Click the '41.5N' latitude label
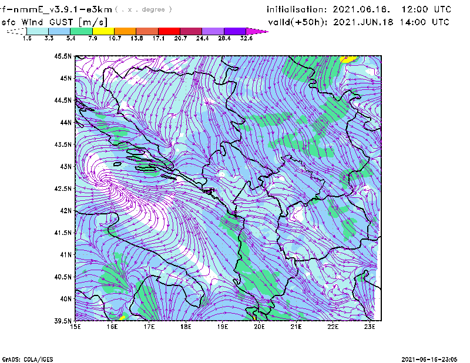Image resolution: width=470 pixels, height=363 pixels. tap(63, 233)
